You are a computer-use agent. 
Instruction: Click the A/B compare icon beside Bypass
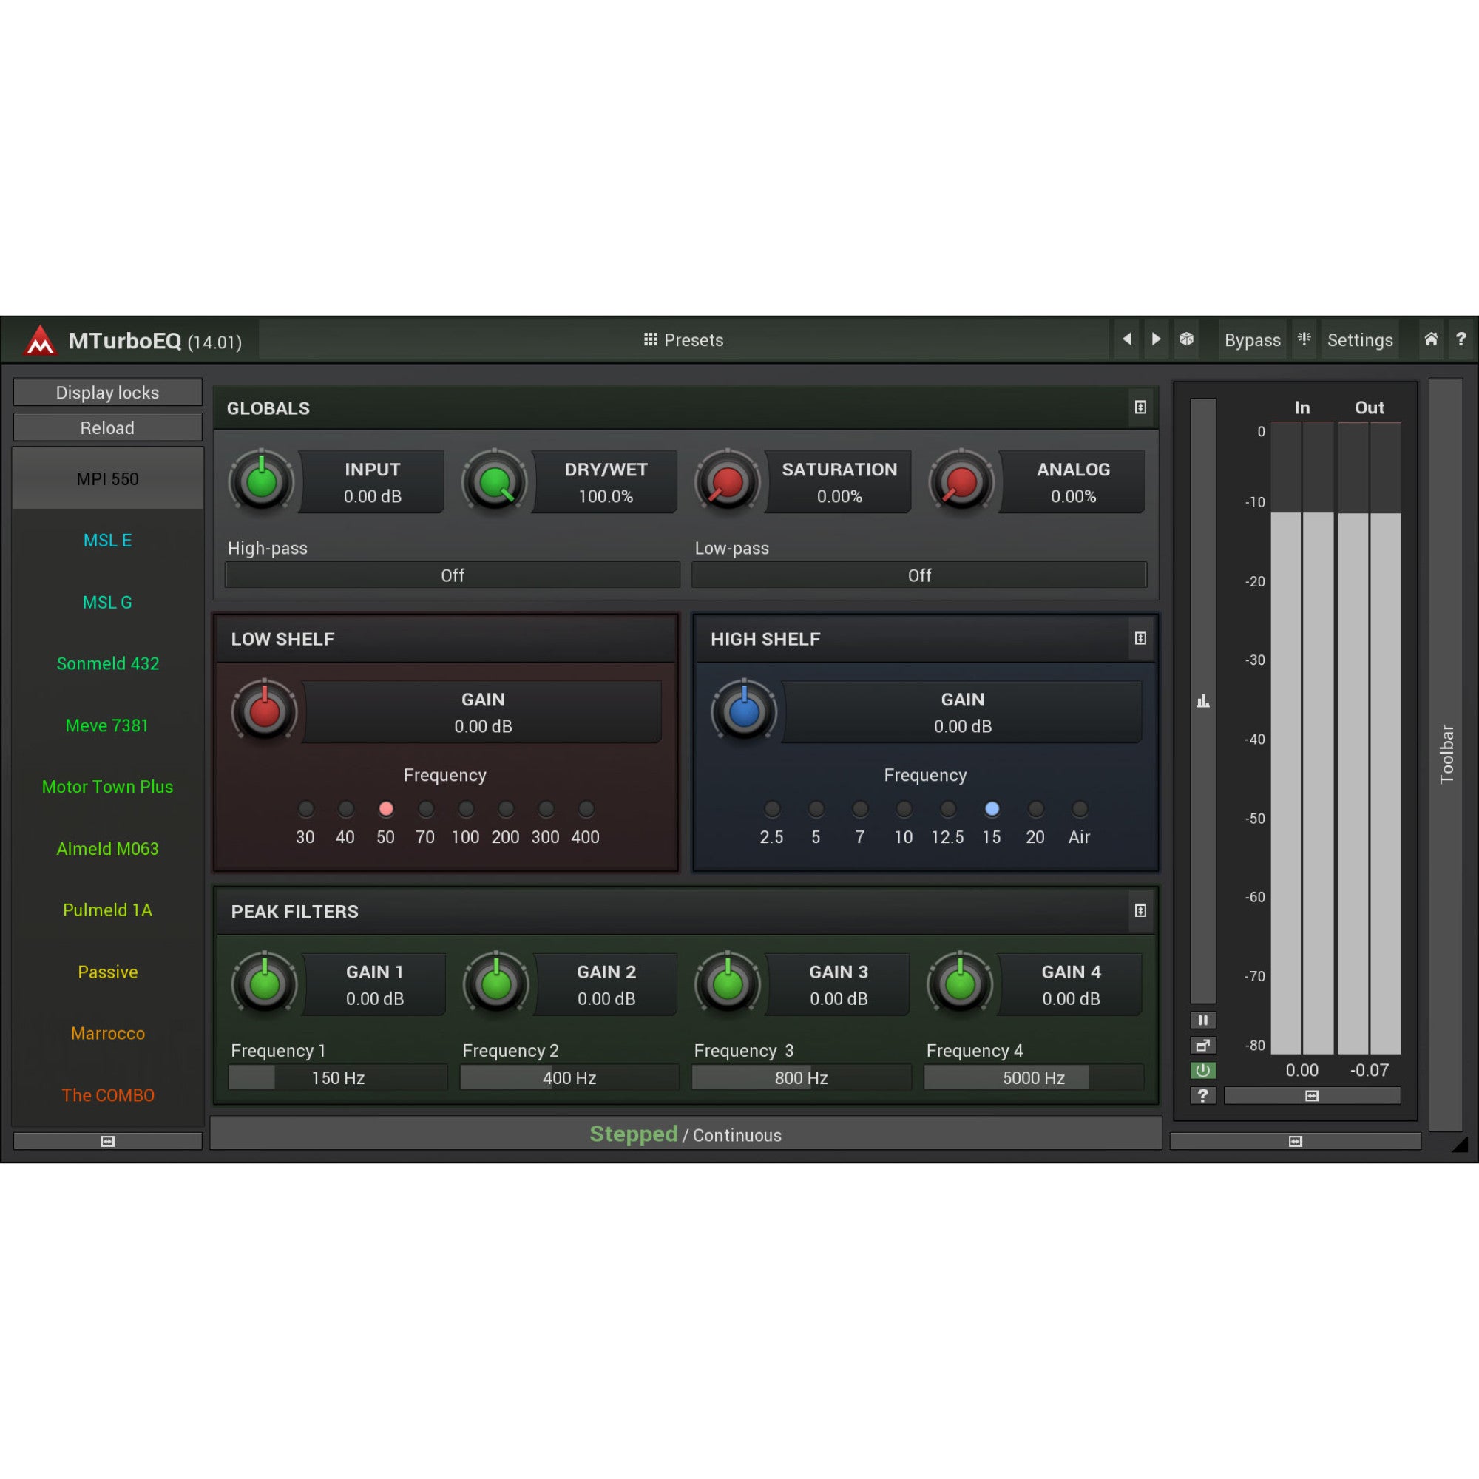click(1304, 339)
